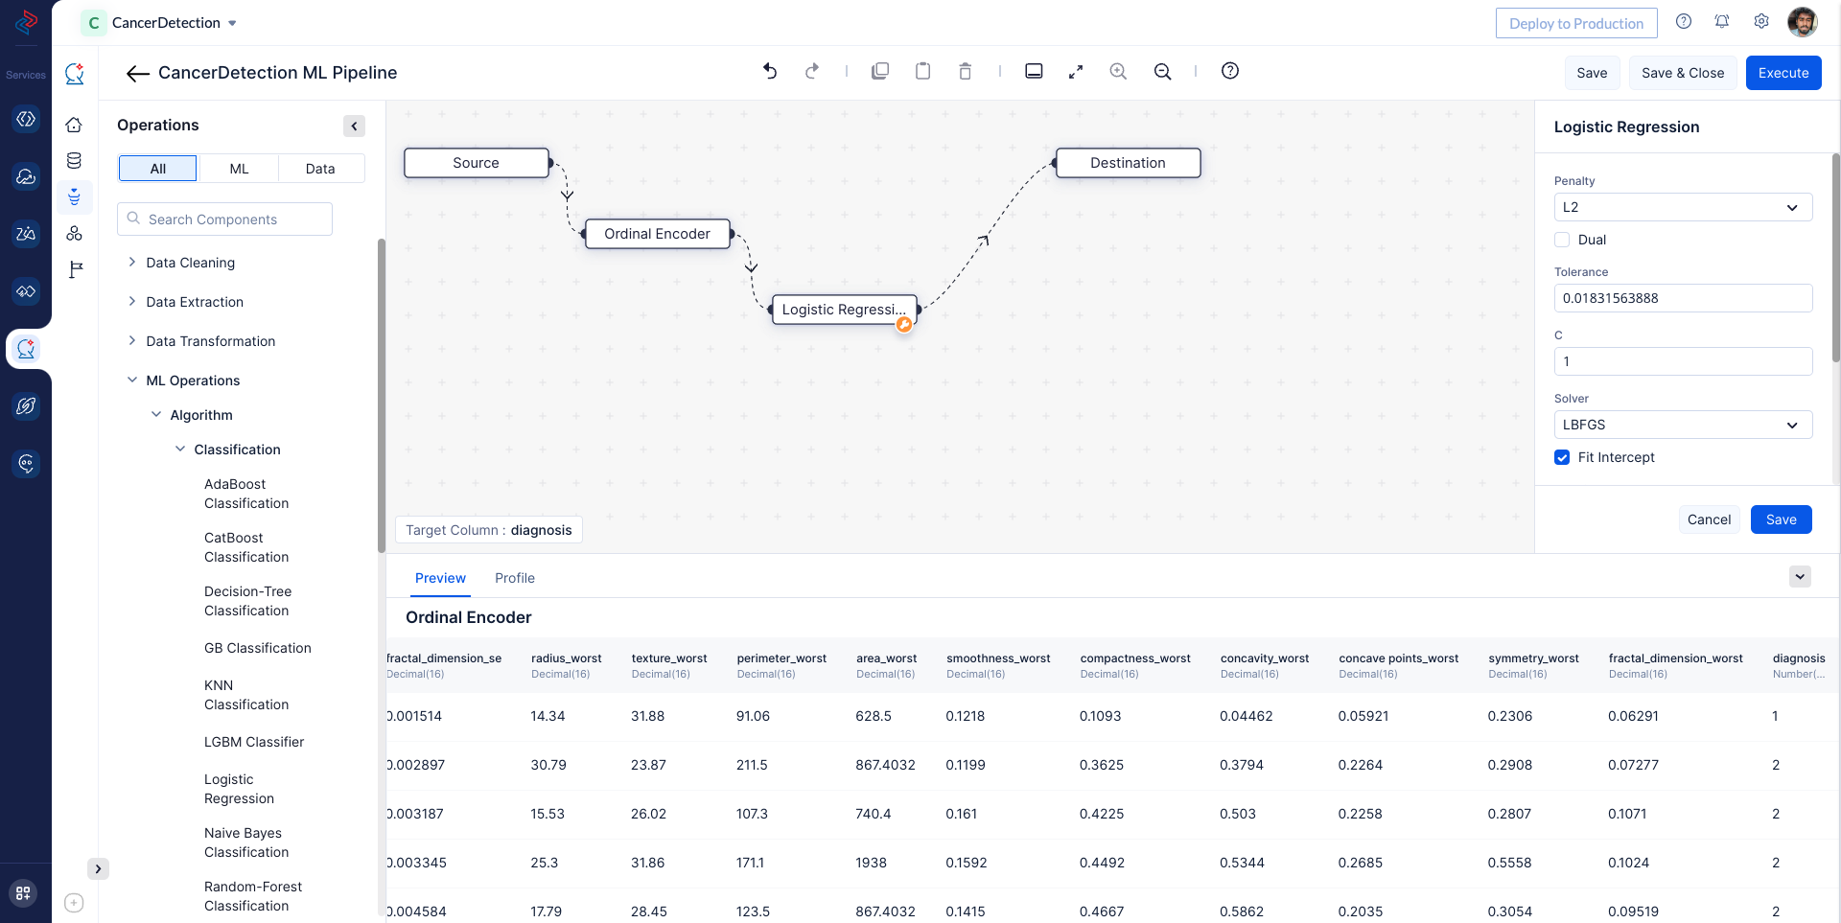The height and width of the screenshot is (923, 1841).
Task: Select the Preview tab
Action: click(x=440, y=578)
